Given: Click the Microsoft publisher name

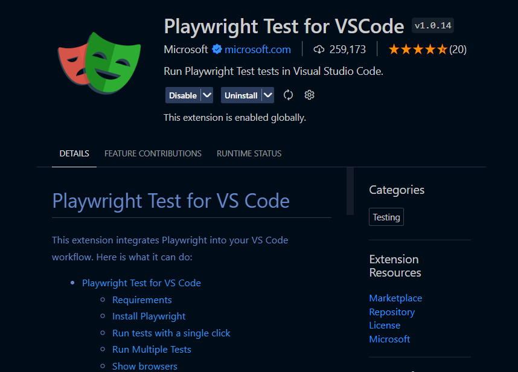Looking at the screenshot, I should (x=186, y=50).
